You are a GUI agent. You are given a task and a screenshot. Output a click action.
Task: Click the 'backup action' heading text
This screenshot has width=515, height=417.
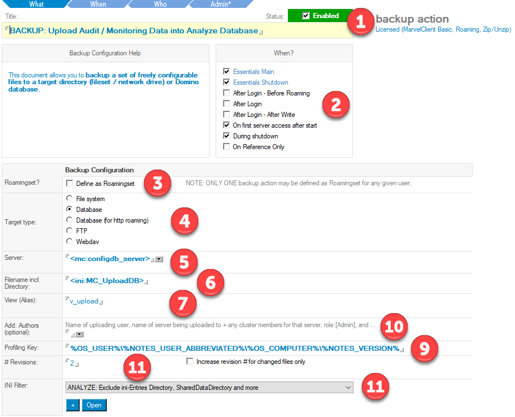[x=412, y=19]
